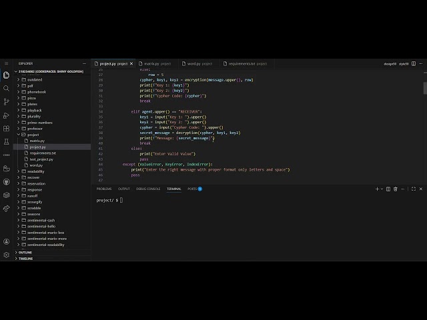Click the design50 button
The image size is (427, 320).
(390, 64)
